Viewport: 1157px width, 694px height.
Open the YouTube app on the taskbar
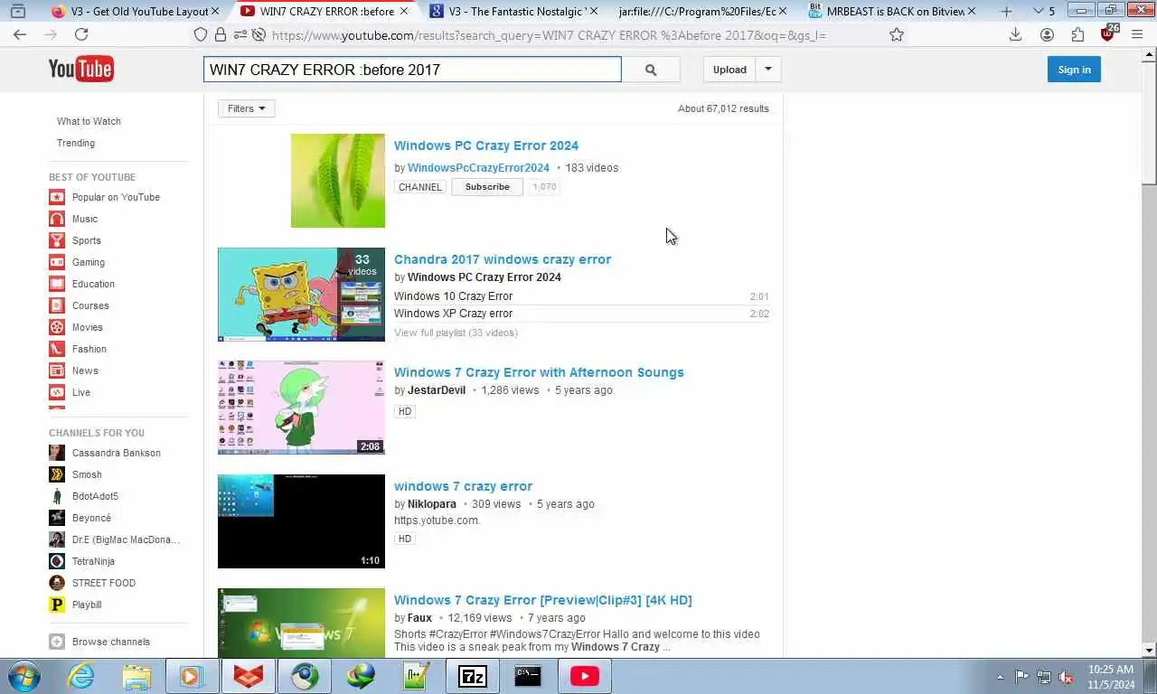585,676
